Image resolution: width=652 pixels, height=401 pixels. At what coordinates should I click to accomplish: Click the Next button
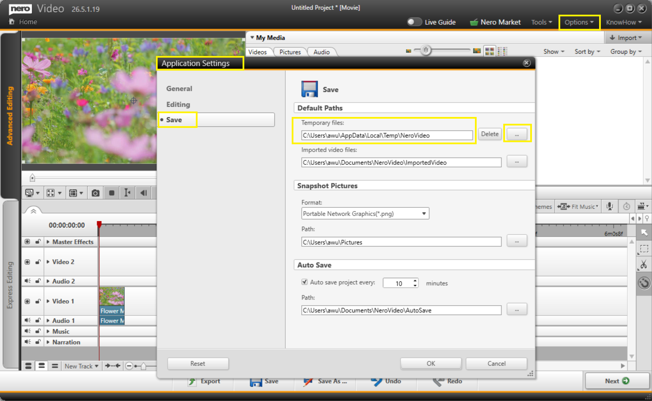click(617, 381)
